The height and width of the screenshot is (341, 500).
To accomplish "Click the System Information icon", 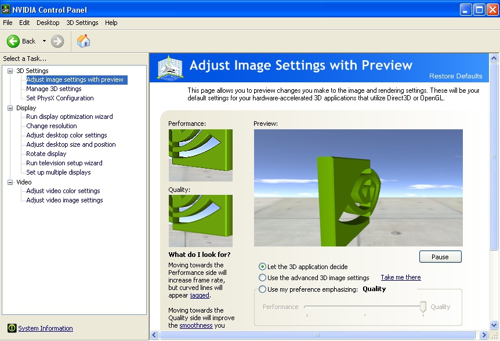I will click(x=12, y=328).
